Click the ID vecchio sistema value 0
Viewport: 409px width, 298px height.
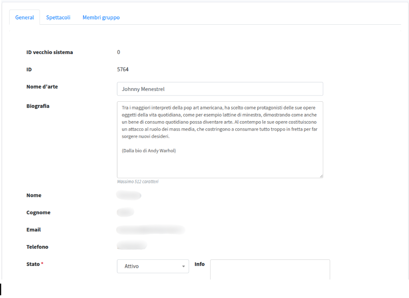pos(119,52)
